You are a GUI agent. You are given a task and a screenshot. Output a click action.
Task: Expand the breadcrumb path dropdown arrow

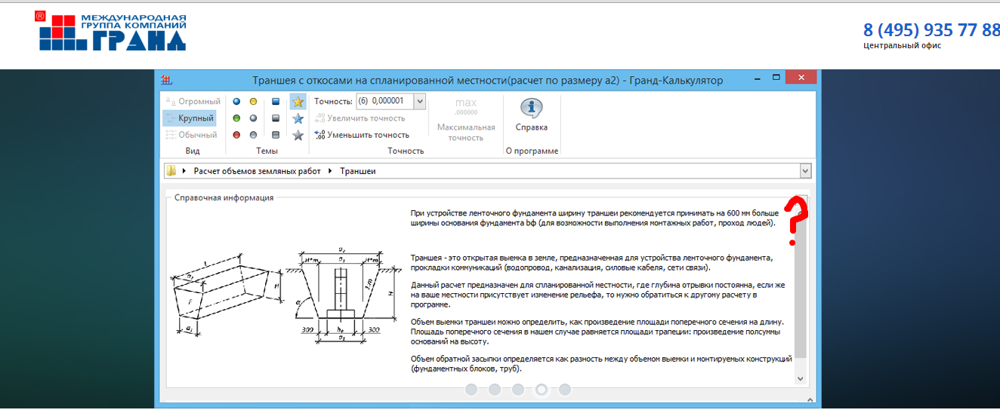click(805, 171)
